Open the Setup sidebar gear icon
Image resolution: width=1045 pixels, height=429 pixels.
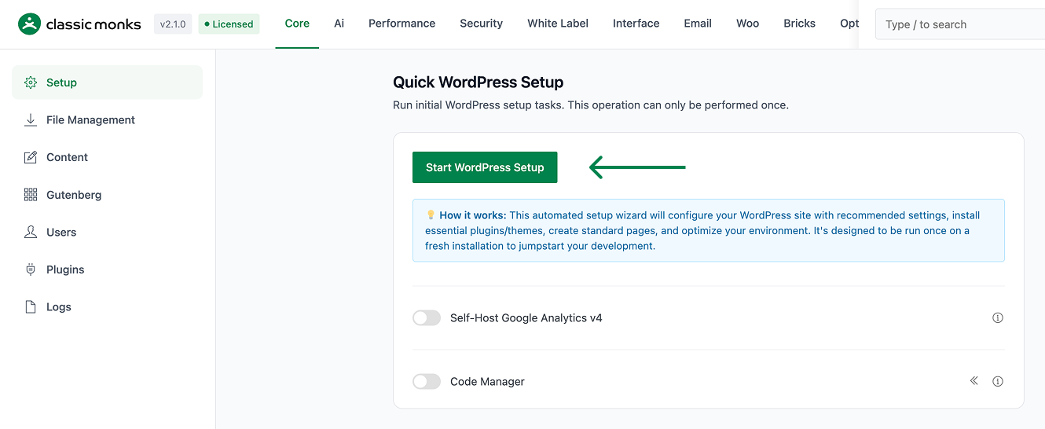click(x=31, y=82)
